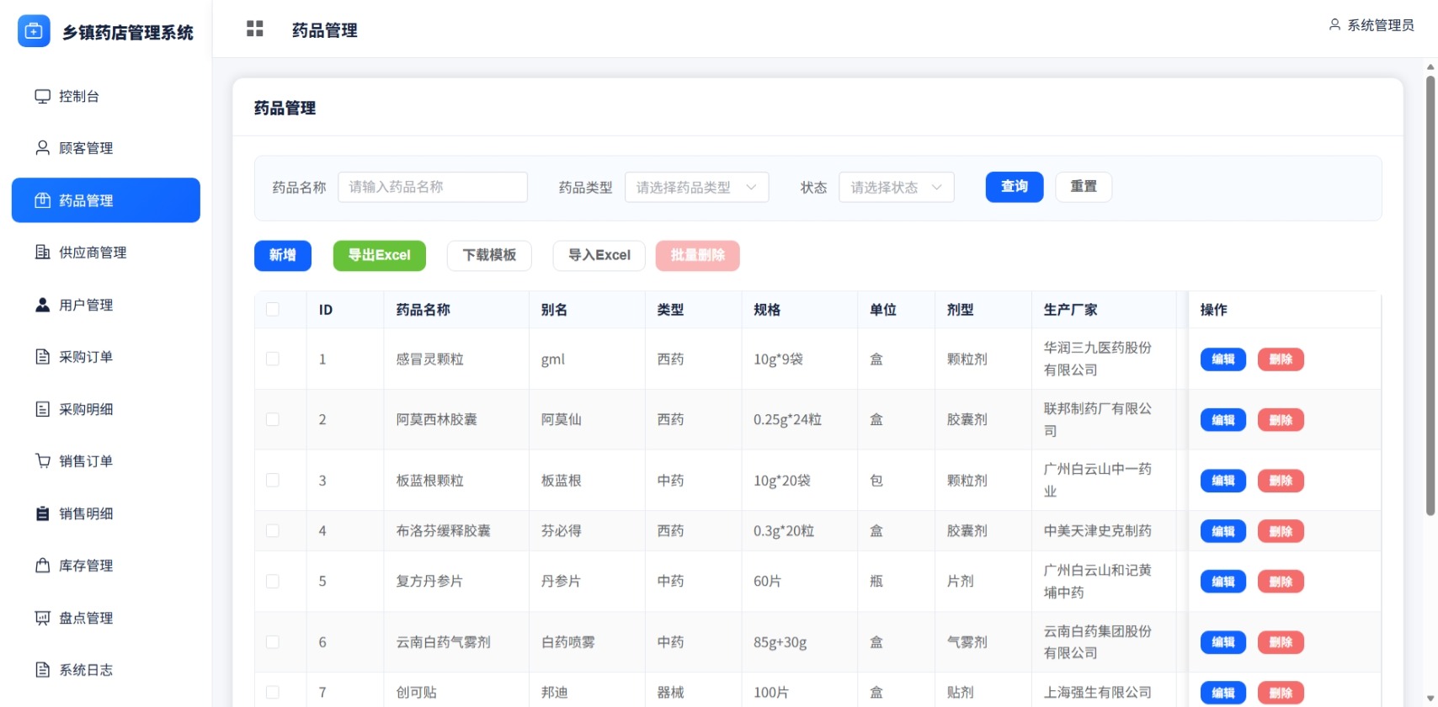
Task: Import data with 导入Excel button
Action: point(599,256)
